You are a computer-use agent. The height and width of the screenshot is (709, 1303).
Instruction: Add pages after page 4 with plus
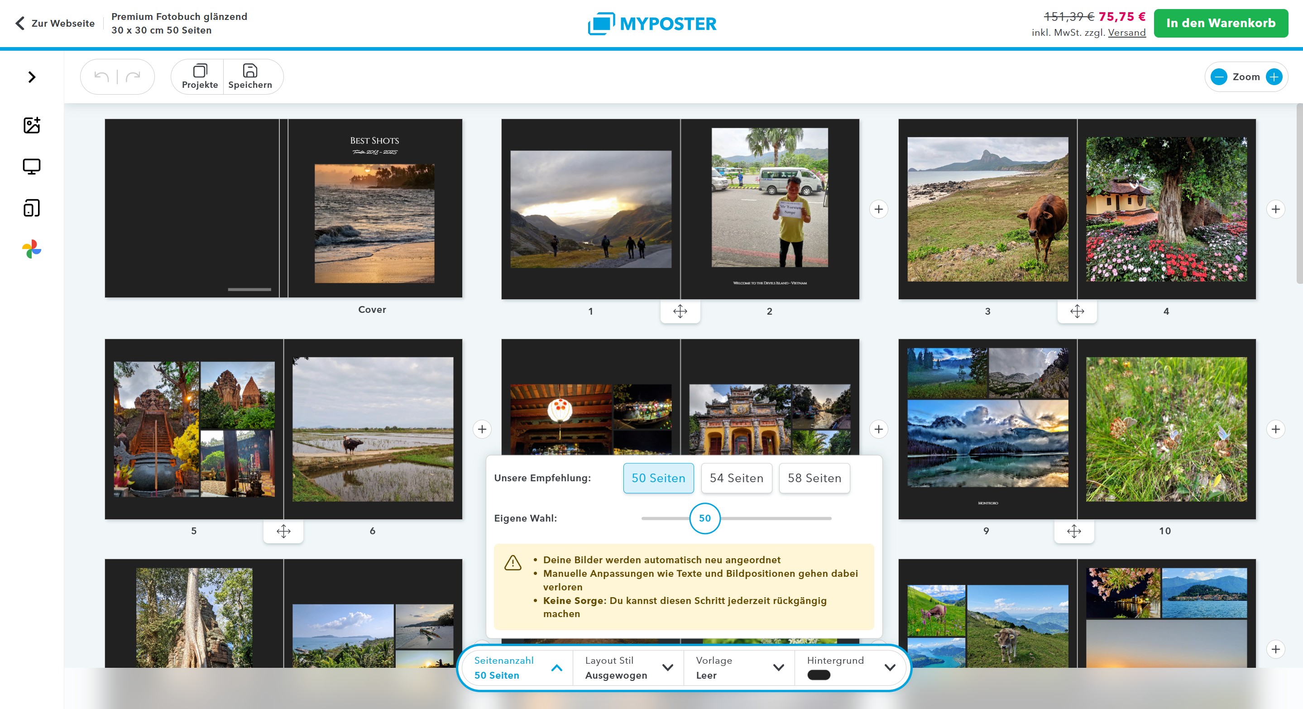[1275, 209]
